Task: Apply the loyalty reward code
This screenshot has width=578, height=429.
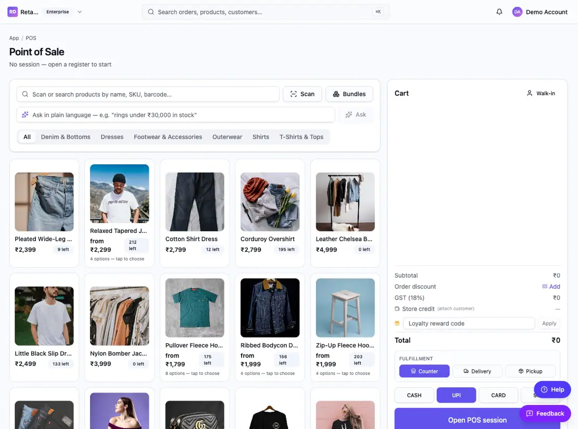Action: click(549, 323)
